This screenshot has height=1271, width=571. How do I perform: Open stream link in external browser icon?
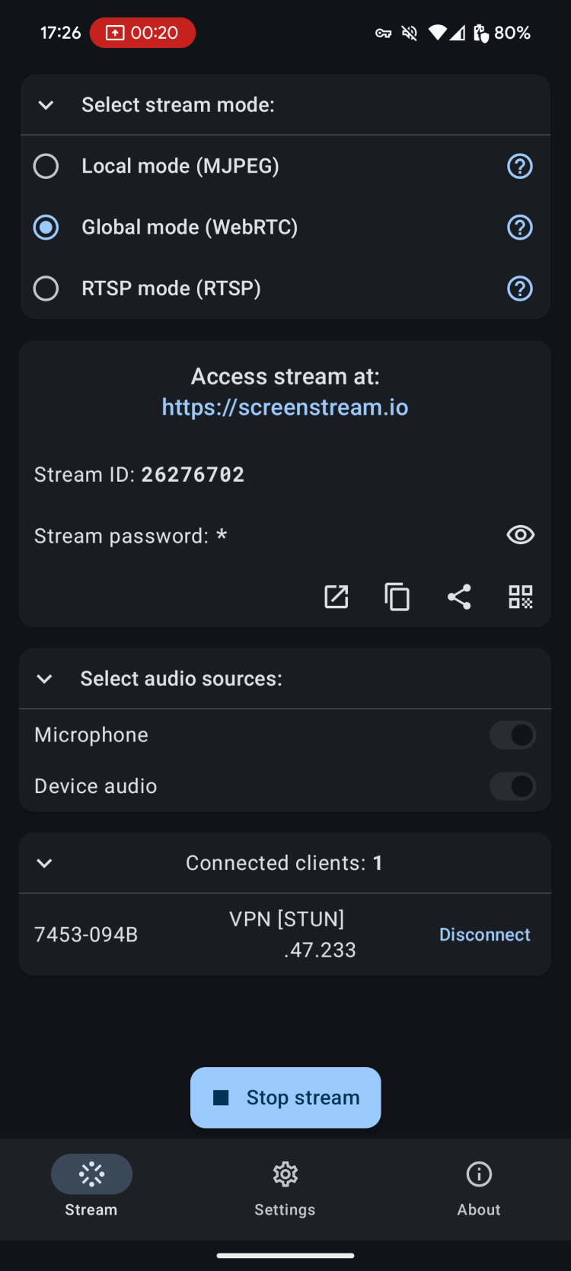(336, 597)
